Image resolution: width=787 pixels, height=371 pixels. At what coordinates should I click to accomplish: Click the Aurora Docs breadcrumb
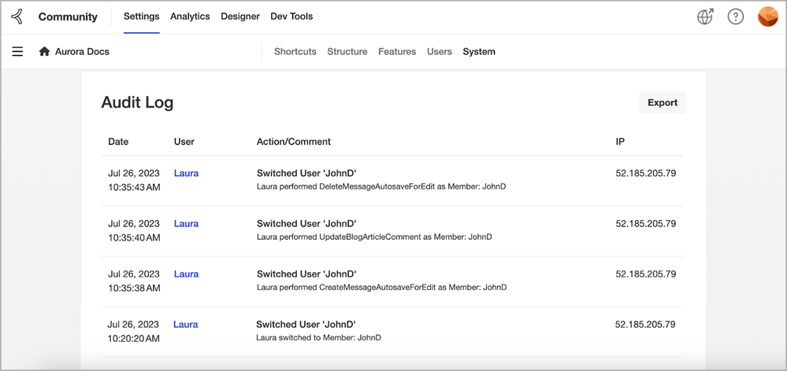coord(82,52)
